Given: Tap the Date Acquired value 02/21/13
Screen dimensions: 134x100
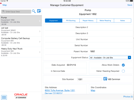Looking at the screenshot, I should click(x=71, y=65).
